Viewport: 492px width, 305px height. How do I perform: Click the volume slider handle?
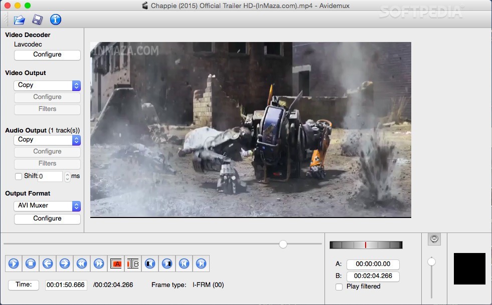coord(431,261)
